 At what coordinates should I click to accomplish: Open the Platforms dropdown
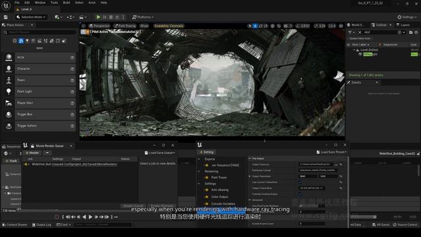click(143, 17)
